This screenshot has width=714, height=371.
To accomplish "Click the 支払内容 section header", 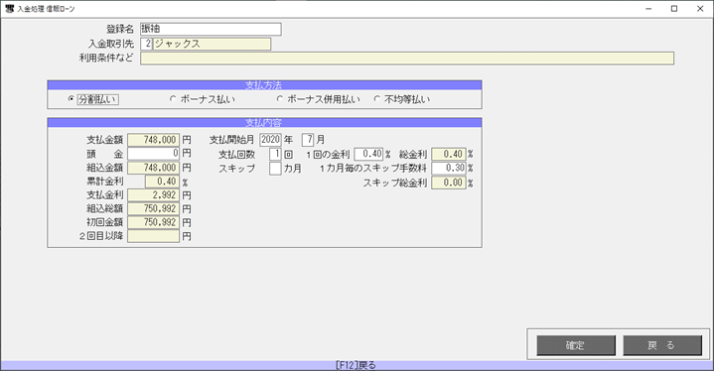I will click(264, 123).
